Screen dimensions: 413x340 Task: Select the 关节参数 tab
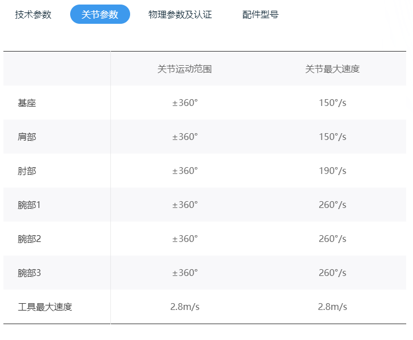coord(100,14)
